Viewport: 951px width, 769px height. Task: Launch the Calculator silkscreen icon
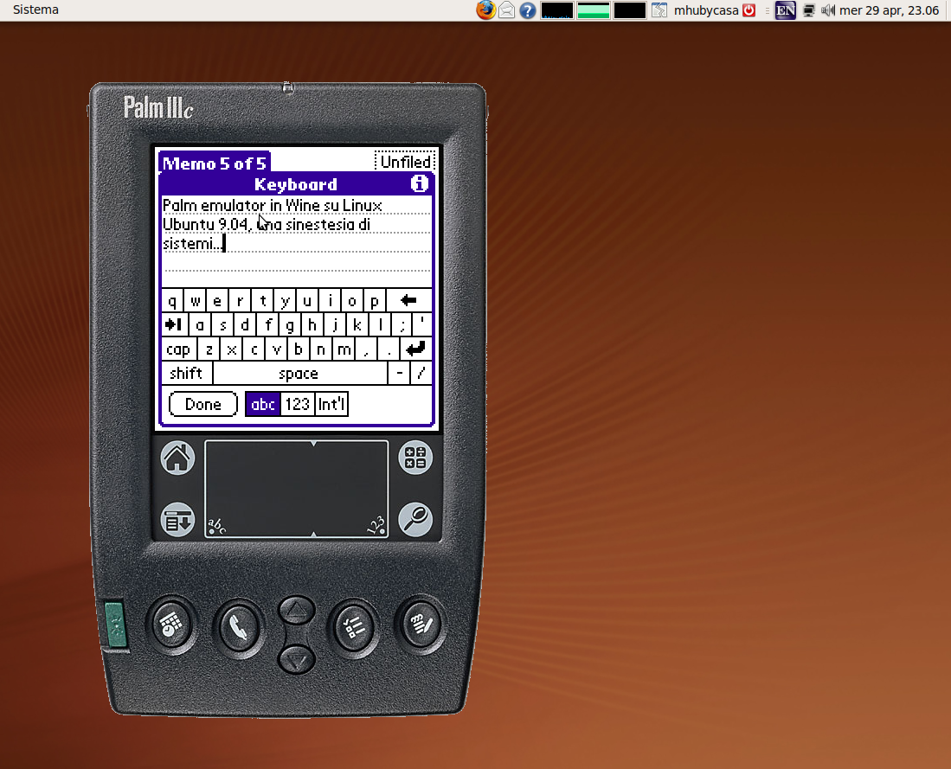coord(415,458)
